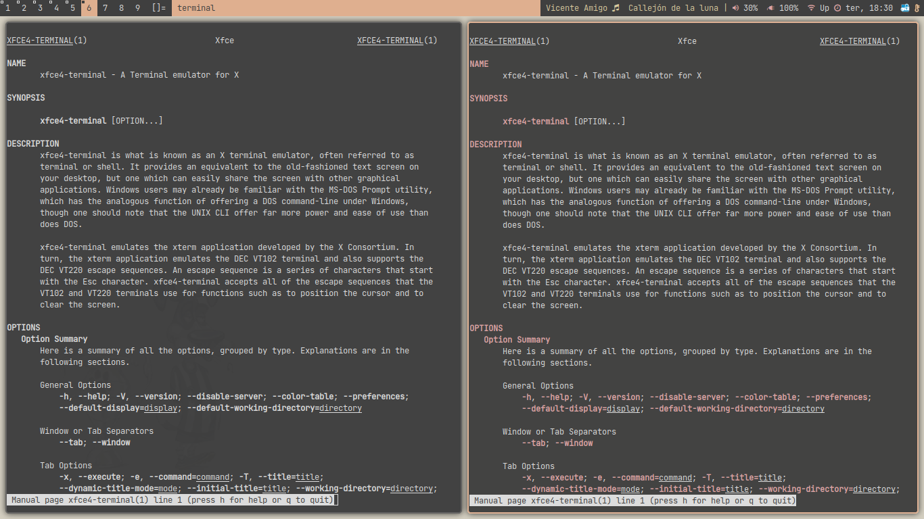This screenshot has width=924, height=519.
Task: Click the tiling layout symbol []=
Action: click(158, 8)
